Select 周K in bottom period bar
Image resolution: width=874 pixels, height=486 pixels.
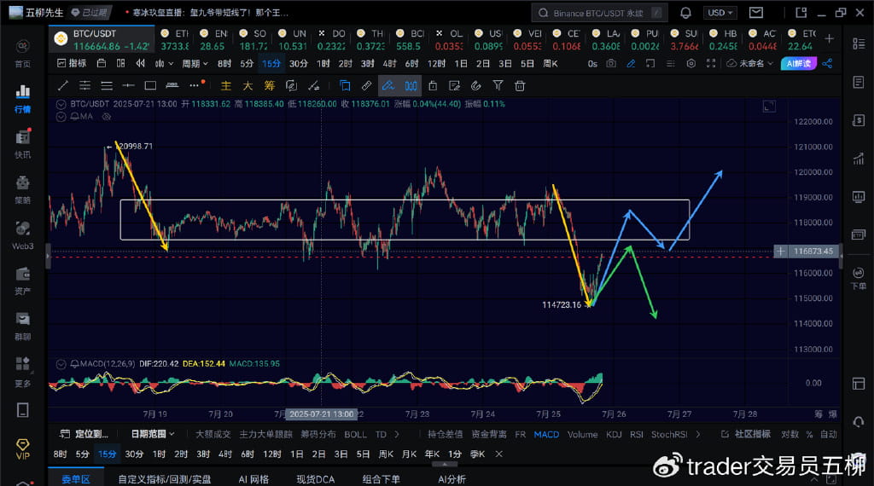(387, 454)
